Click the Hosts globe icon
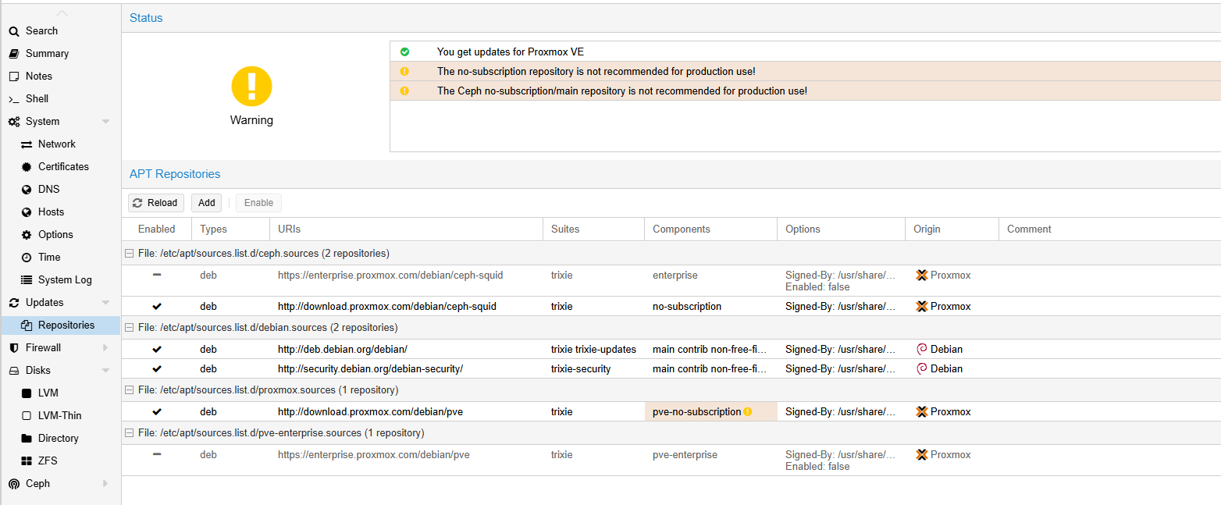The width and height of the screenshot is (1221, 505). tap(27, 212)
